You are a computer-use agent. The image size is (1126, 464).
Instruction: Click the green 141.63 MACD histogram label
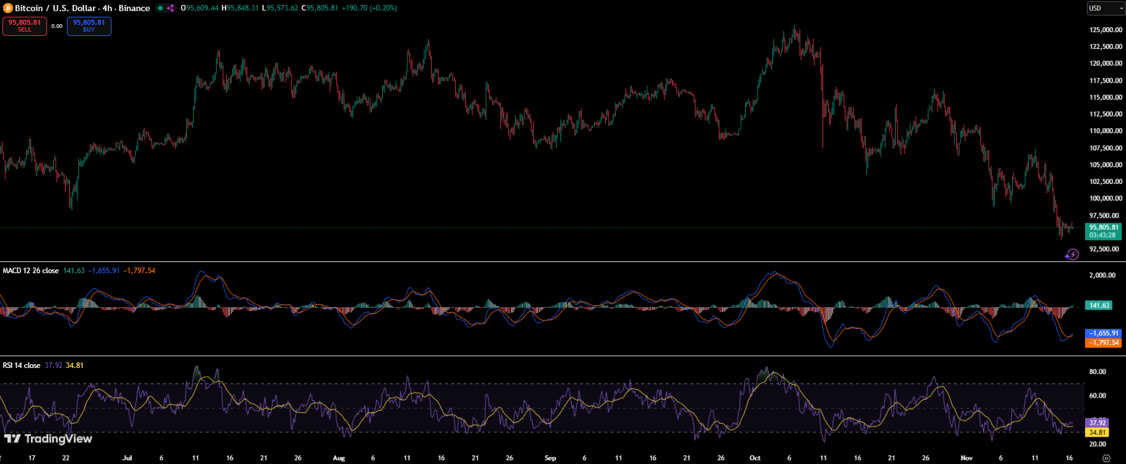coord(1099,305)
